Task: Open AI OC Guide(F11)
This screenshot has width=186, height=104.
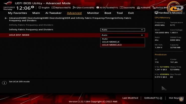Action: tap(107, 7)
